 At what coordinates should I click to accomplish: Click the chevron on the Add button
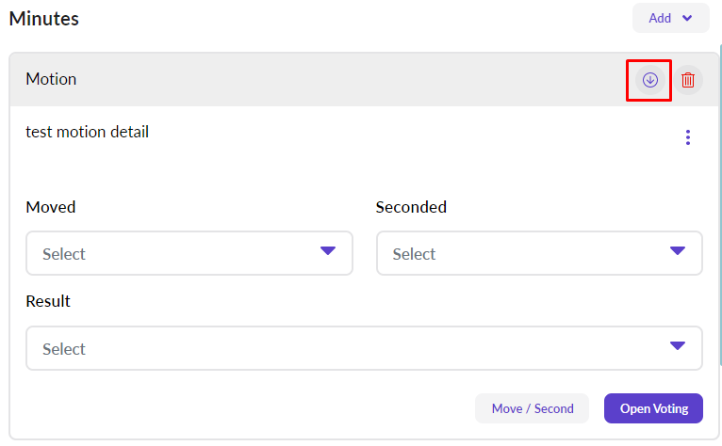687,18
